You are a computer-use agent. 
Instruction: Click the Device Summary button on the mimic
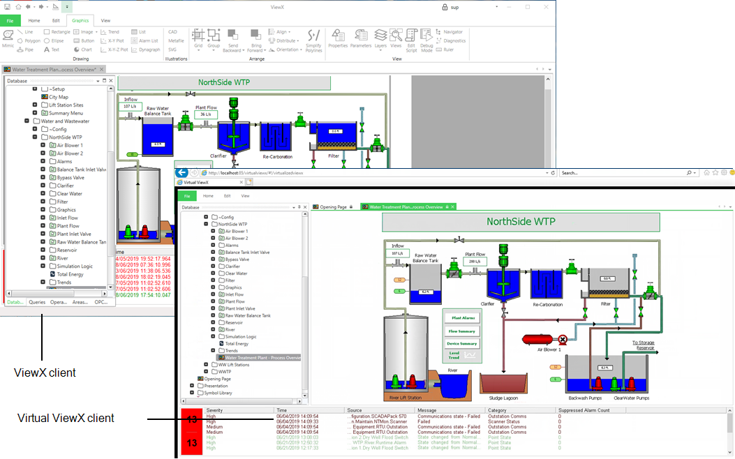click(x=463, y=343)
